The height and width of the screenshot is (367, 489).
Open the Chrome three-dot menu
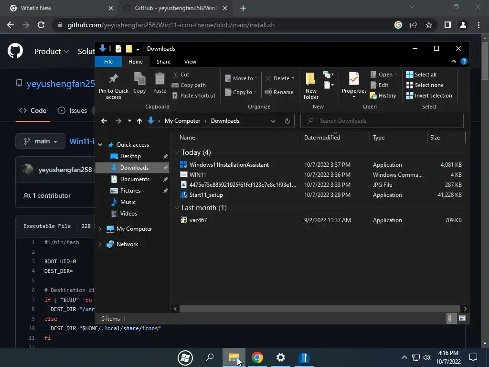[x=478, y=25]
